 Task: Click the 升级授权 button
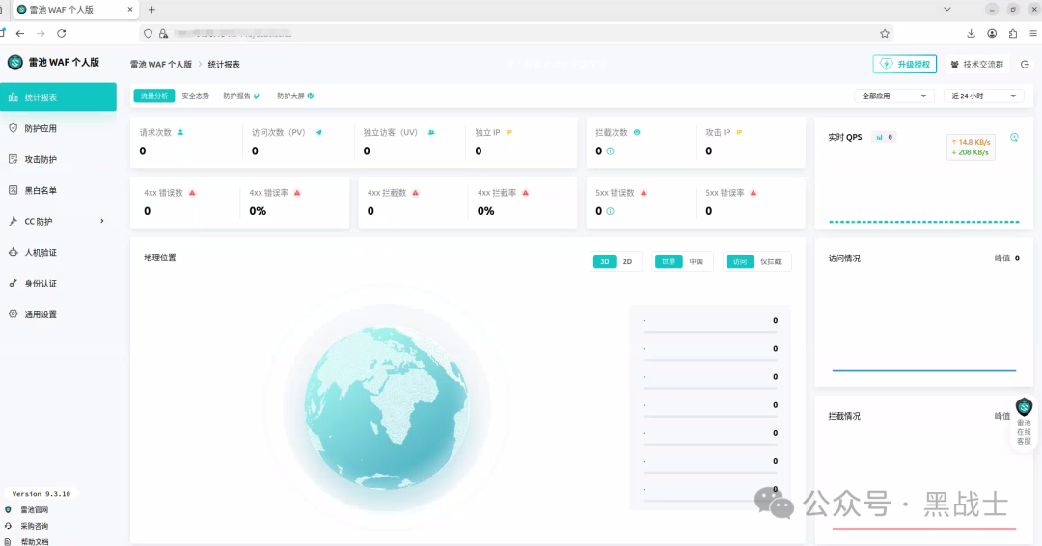(x=904, y=64)
